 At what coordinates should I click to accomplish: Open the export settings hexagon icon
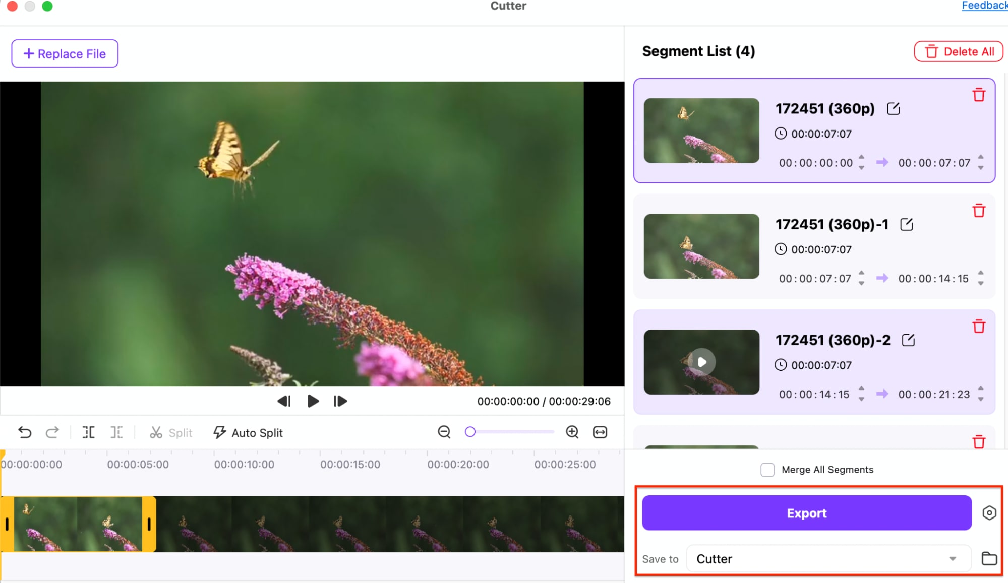tap(989, 513)
